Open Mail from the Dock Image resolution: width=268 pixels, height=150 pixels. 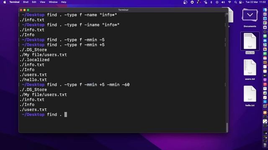tap(265, 40)
